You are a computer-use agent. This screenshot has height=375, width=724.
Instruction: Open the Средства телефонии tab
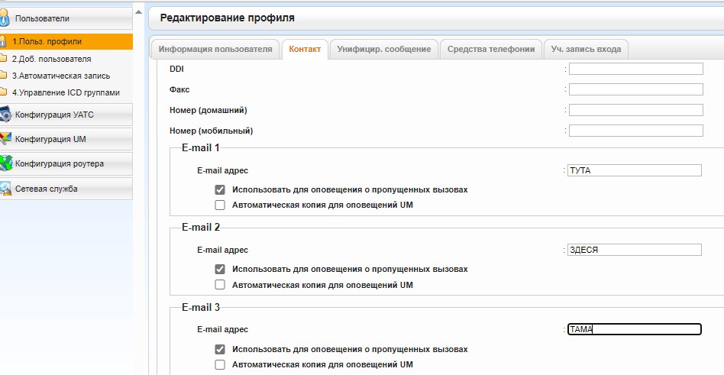491,49
